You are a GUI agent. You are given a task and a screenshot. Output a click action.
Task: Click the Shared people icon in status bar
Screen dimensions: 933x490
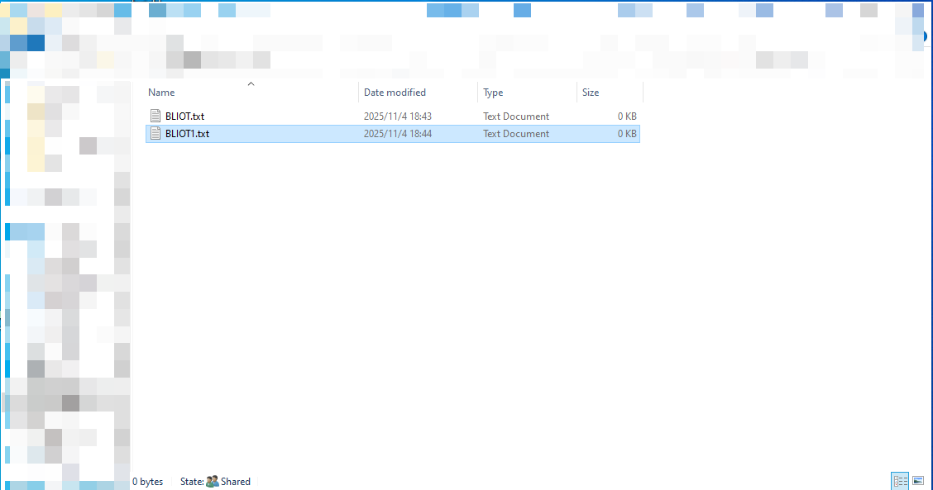click(x=213, y=482)
